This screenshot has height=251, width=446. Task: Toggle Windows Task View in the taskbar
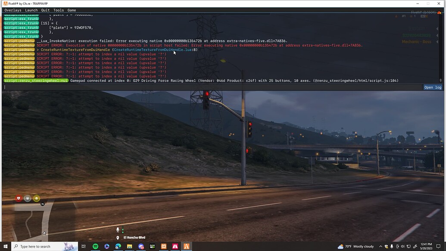pos(84,246)
